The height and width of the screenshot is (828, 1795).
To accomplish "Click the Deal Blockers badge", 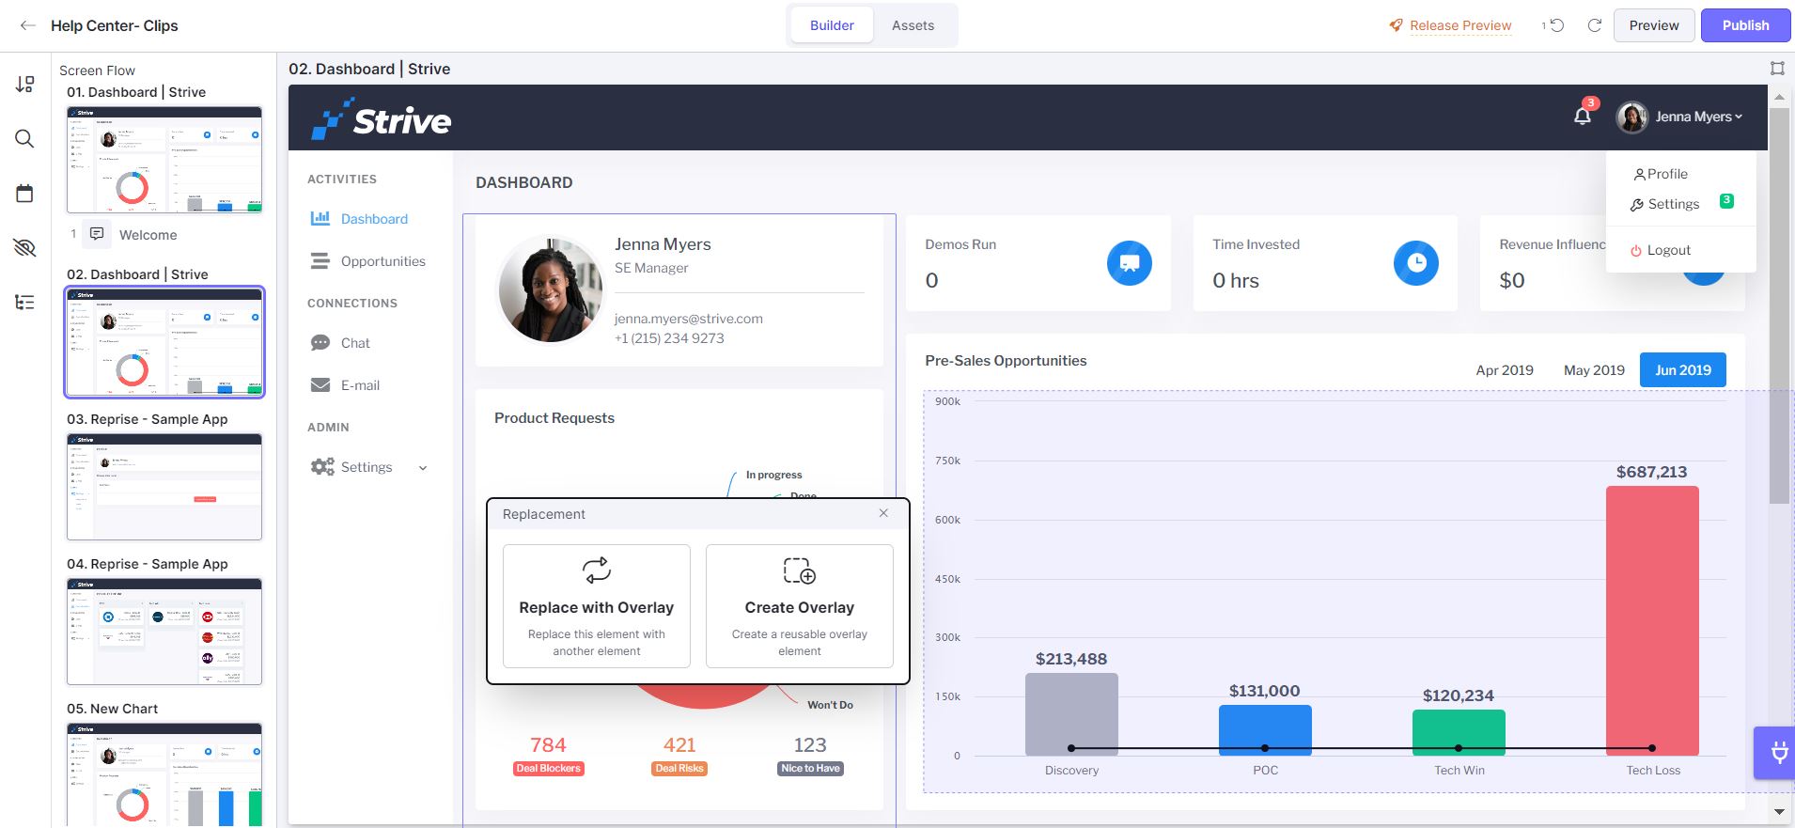I will click(549, 769).
